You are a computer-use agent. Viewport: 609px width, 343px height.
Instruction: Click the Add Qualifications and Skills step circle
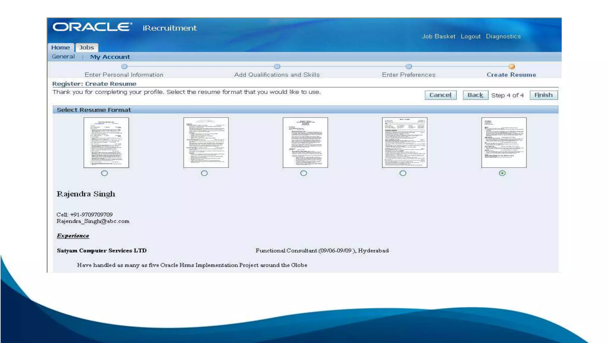tap(277, 66)
